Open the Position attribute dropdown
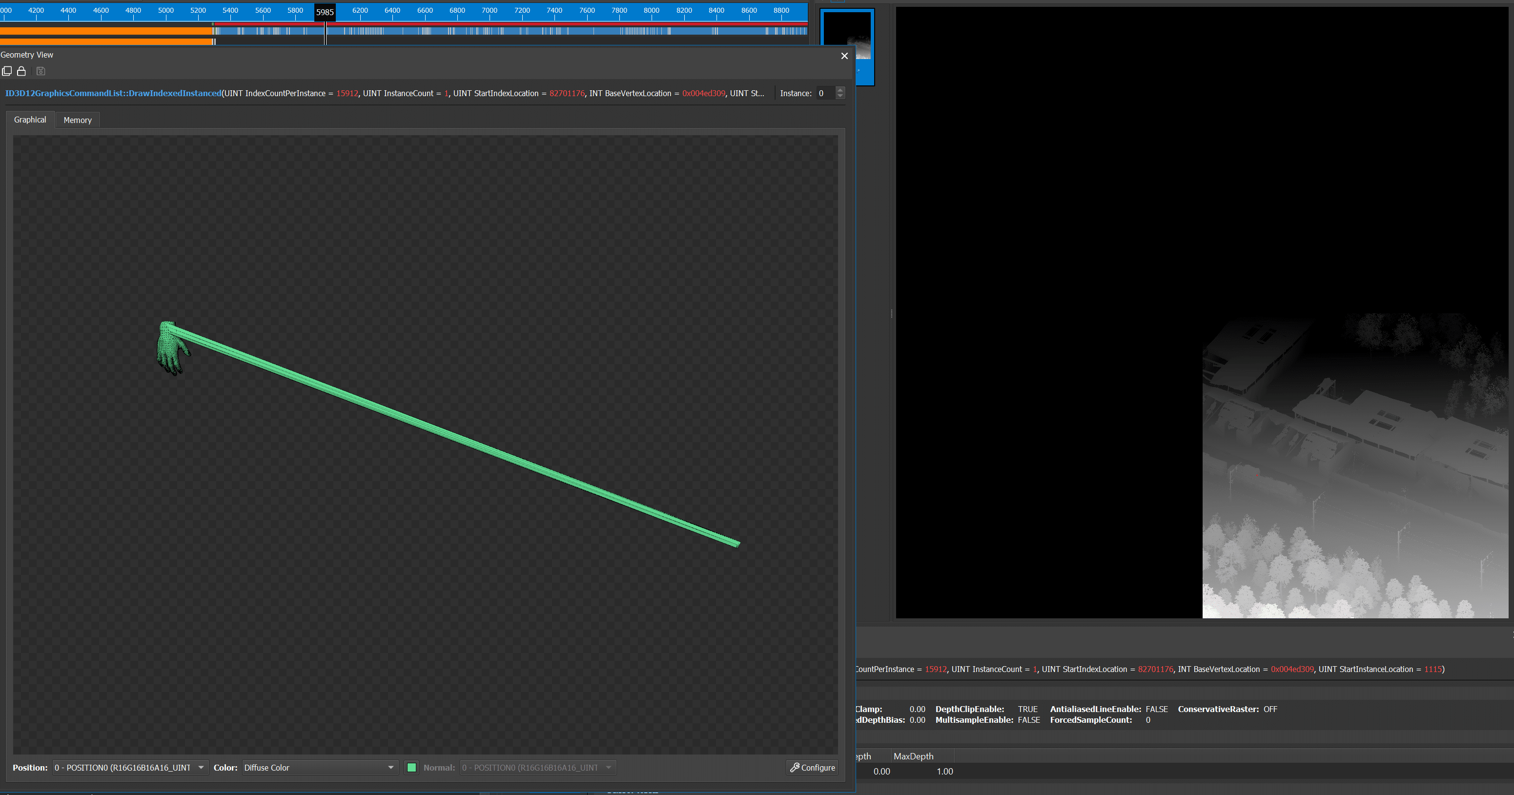Screen dimensions: 1514x795 pyautogui.click(x=130, y=767)
